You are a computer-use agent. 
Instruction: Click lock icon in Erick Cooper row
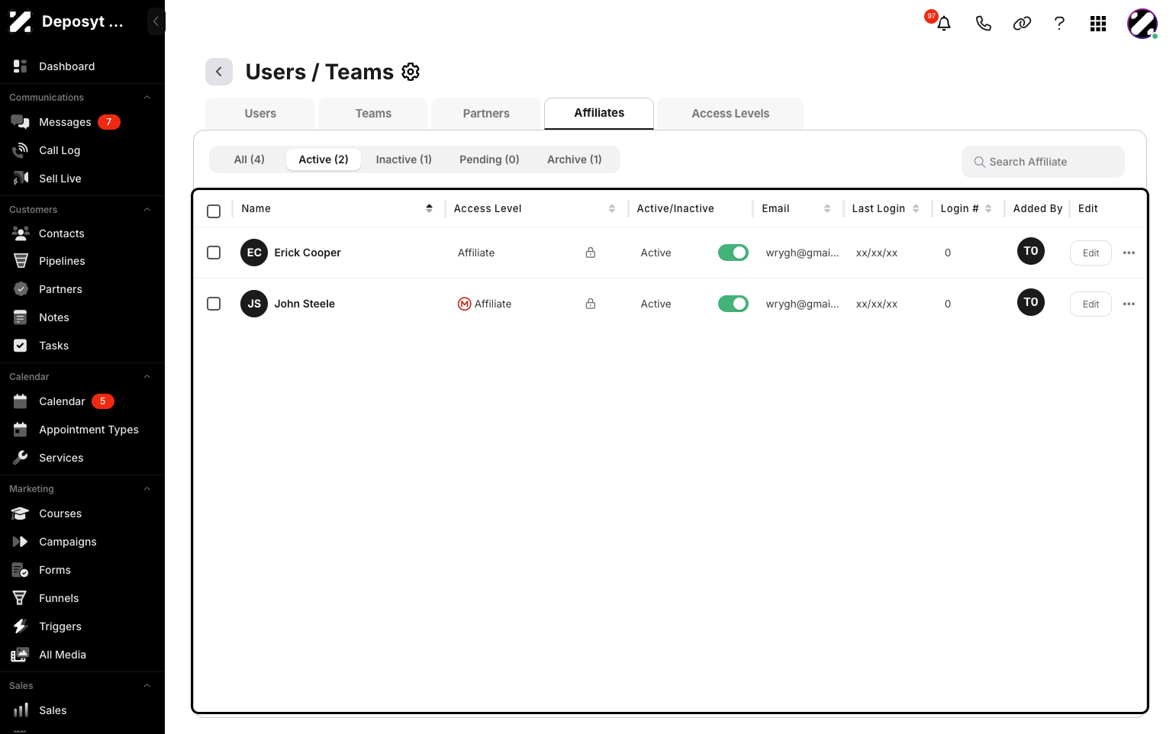591,253
